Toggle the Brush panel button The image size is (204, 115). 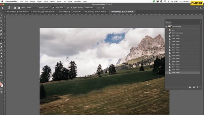(15, 8)
